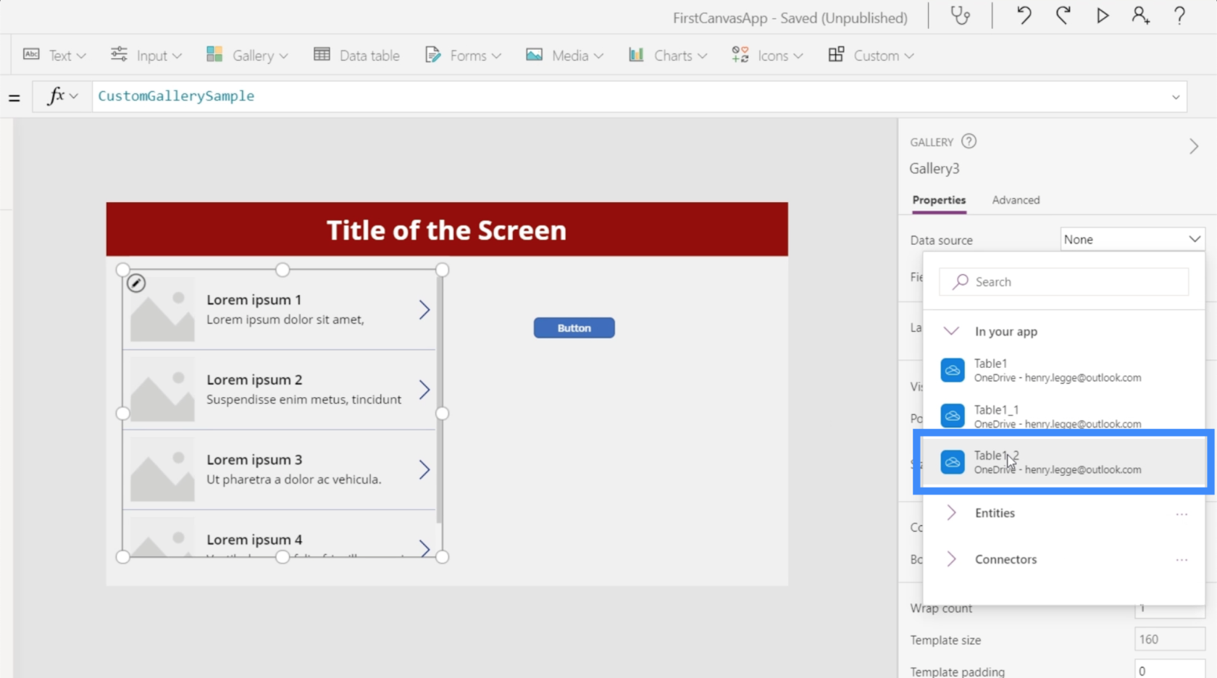This screenshot has width=1217, height=678.
Task: Open the Custom components menu
Action: tap(871, 55)
